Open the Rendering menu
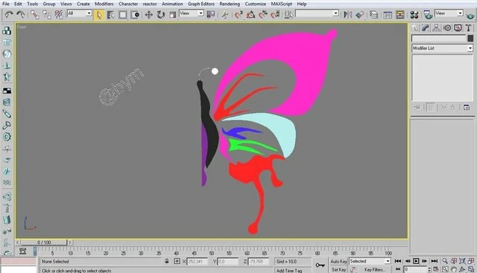 tap(230, 4)
